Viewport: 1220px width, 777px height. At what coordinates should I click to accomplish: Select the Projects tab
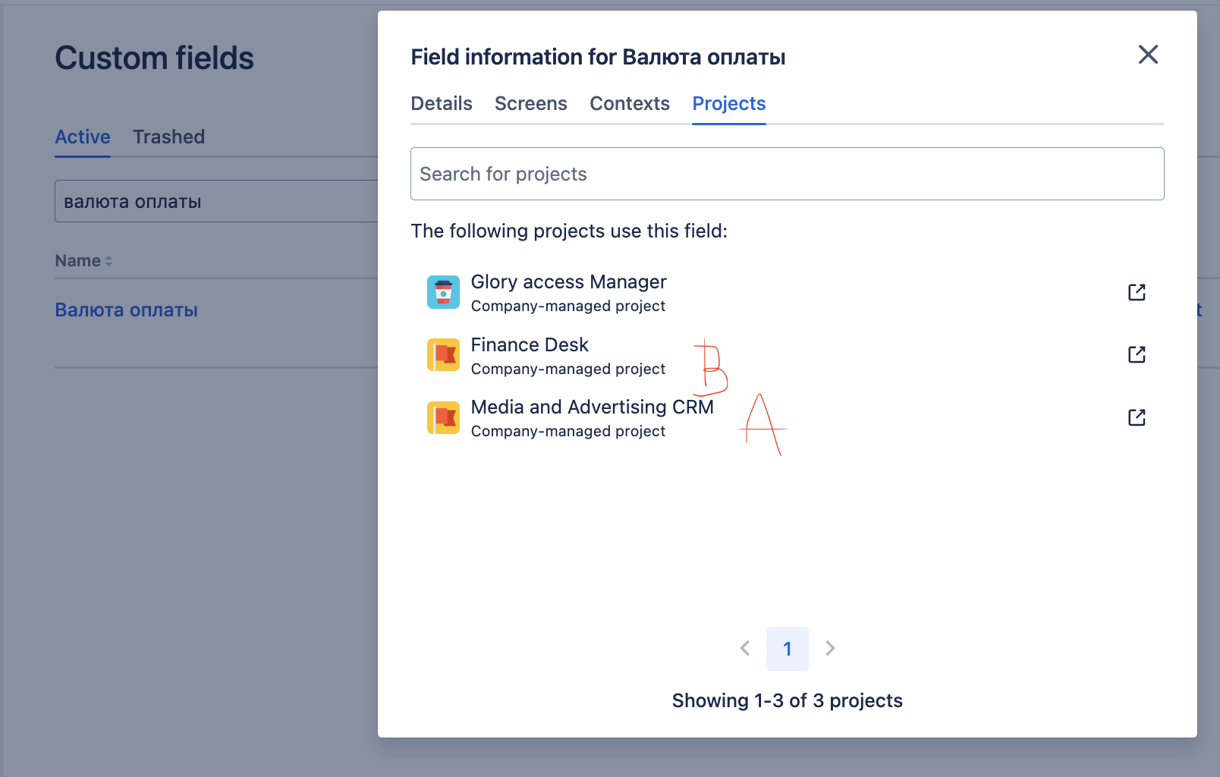(x=729, y=103)
